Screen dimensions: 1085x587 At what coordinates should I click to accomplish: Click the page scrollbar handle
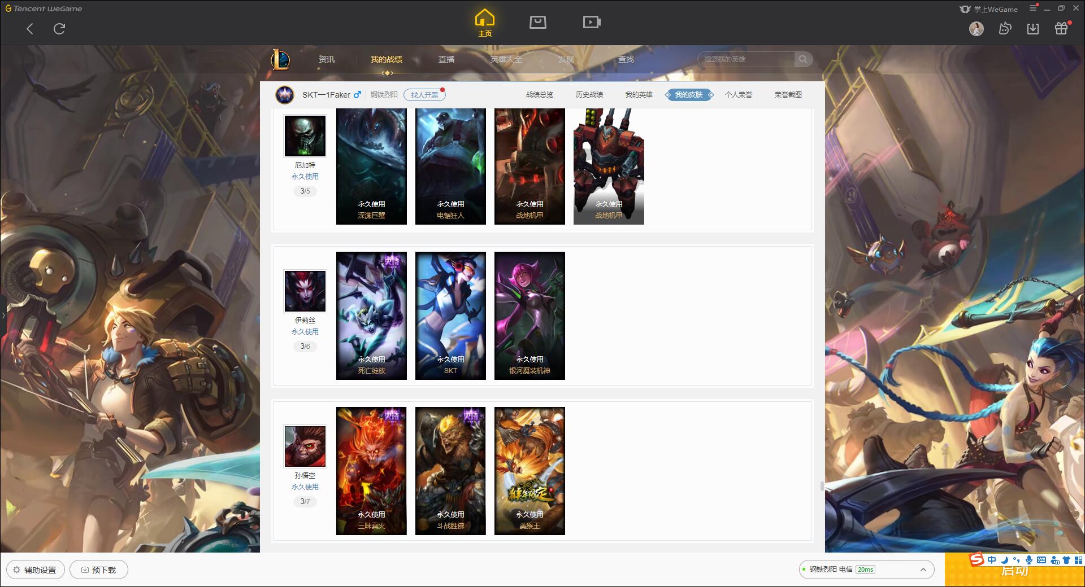point(822,487)
